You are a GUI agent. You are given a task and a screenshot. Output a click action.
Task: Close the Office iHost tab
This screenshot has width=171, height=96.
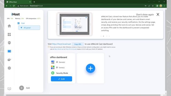pos(30,2)
